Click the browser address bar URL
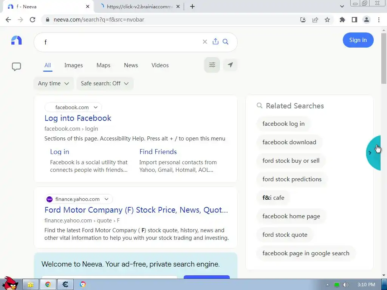 pos(99,20)
